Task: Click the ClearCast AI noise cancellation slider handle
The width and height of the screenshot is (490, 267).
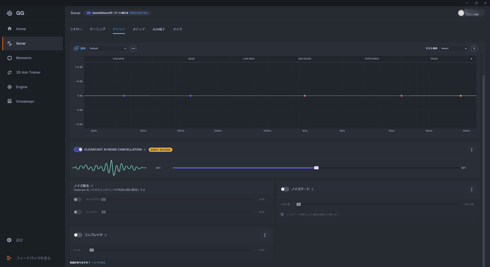Action: pyautogui.click(x=316, y=168)
